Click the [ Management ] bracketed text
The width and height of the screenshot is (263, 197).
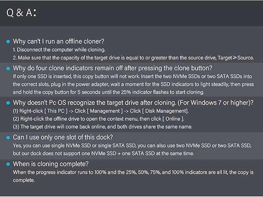coord(105,111)
